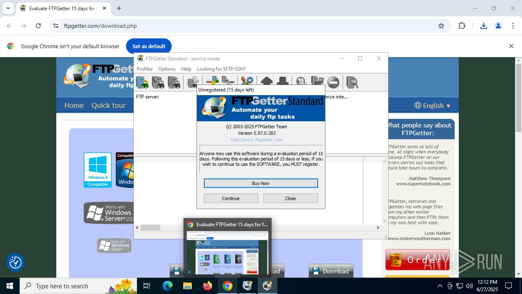Open the Help menu in FTPGetter
The height and width of the screenshot is (294, 522).
coord(186,69)
